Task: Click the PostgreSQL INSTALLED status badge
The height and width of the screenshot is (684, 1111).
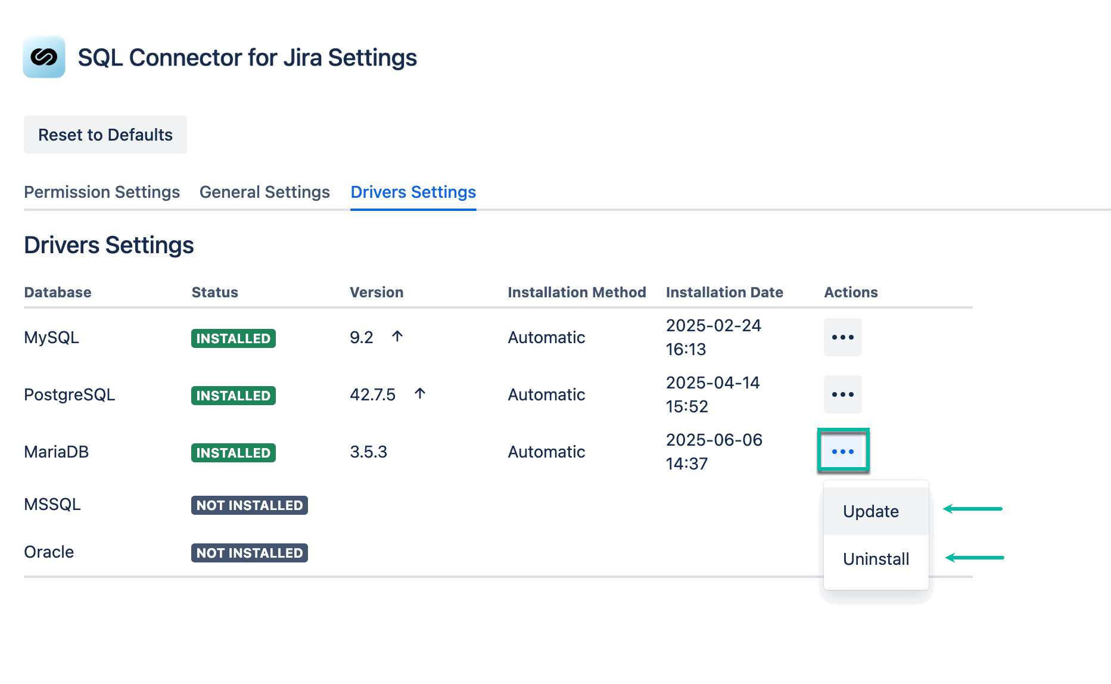Action: pyautogui.click(x=234, y=396)
